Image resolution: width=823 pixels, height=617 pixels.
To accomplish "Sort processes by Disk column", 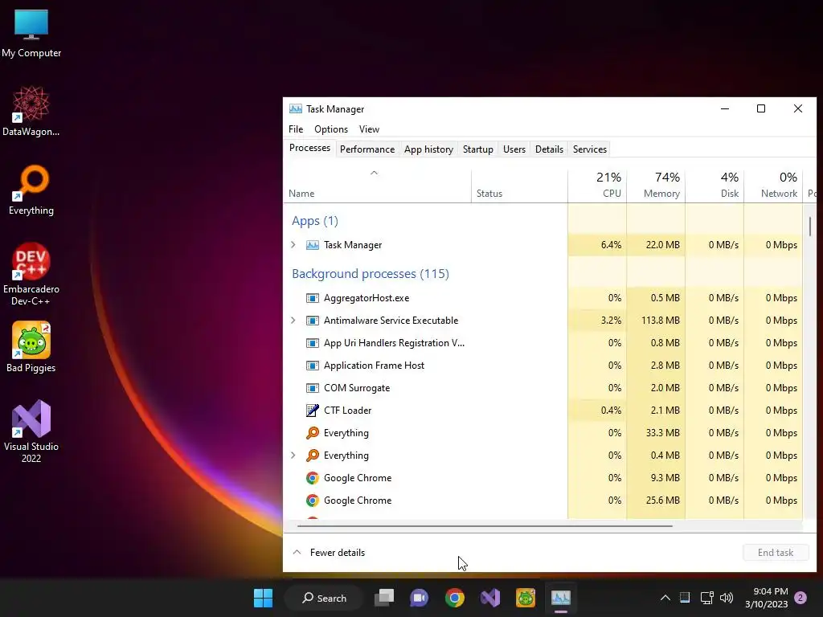I will (714, 186).
